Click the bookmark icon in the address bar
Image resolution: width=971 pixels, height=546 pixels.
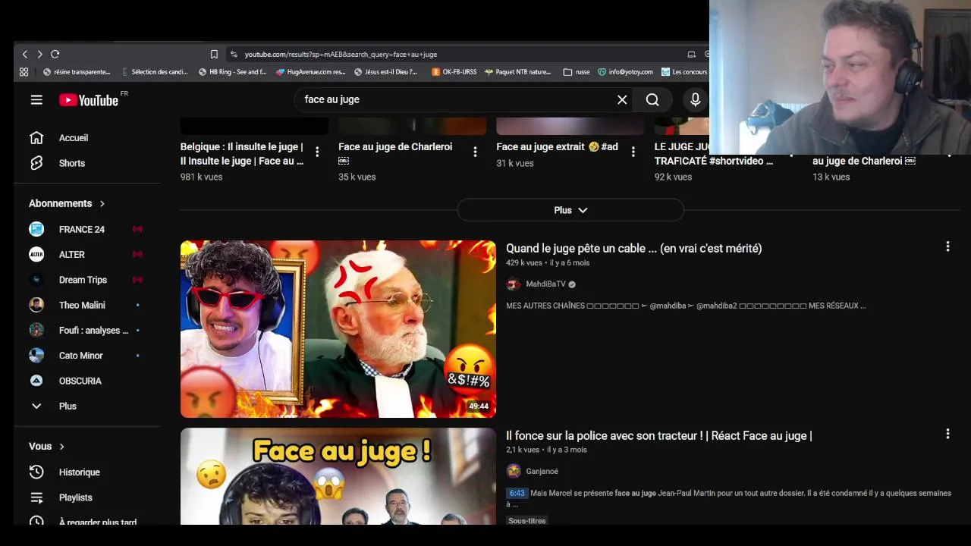click(x=214, y=54)
